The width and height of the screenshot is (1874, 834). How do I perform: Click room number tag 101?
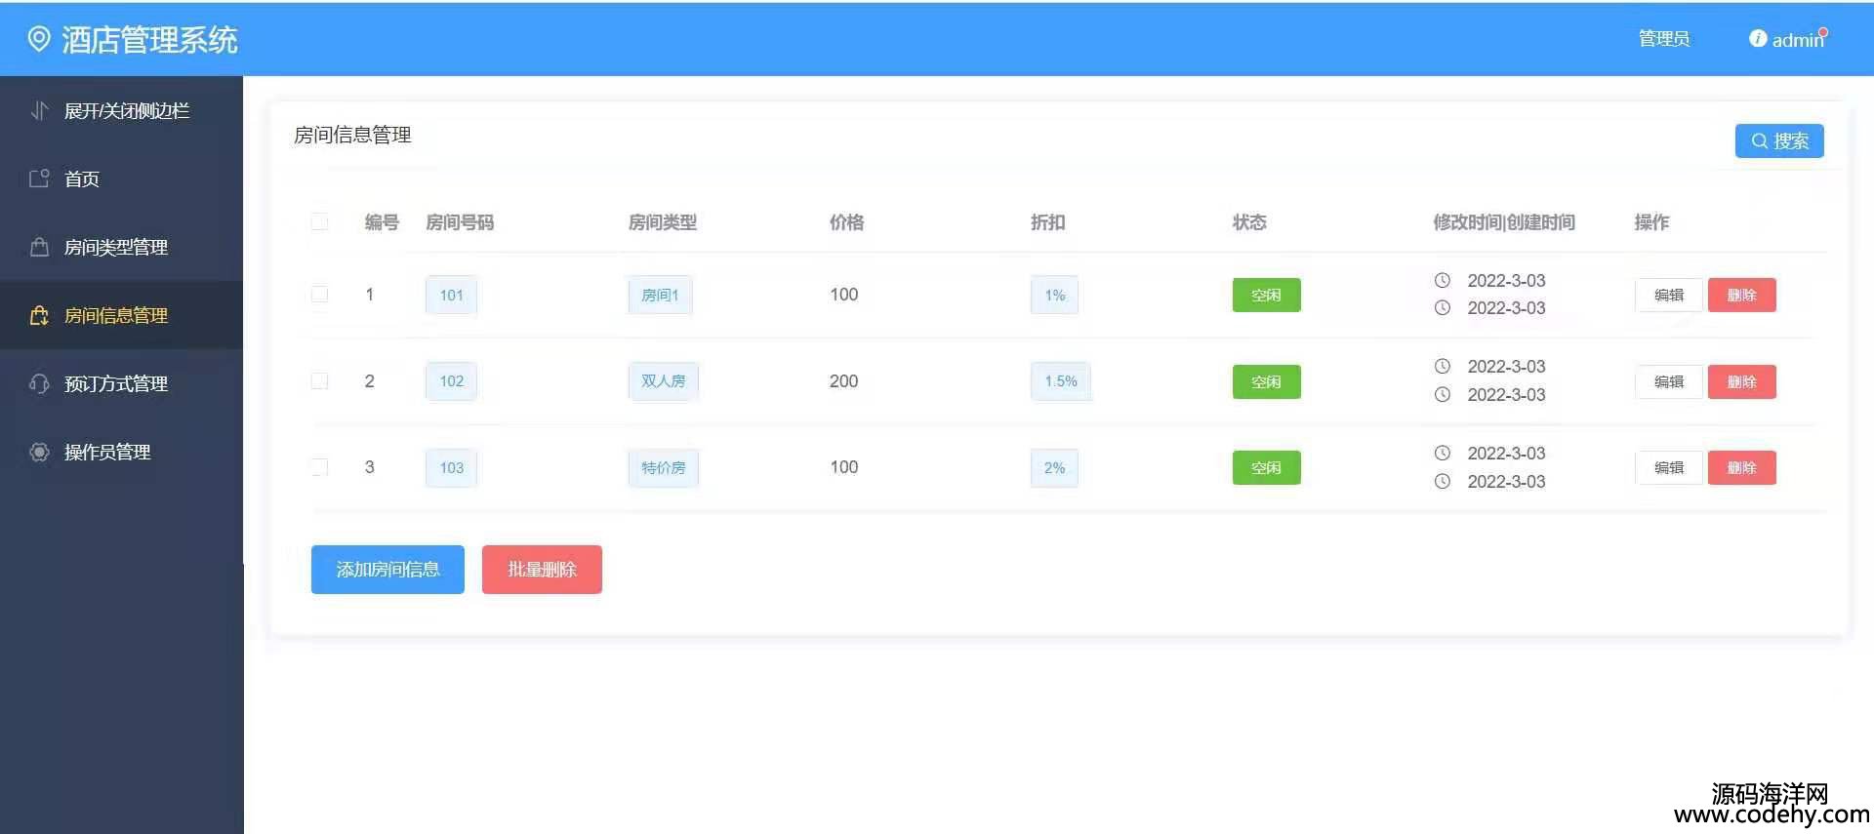451,295
